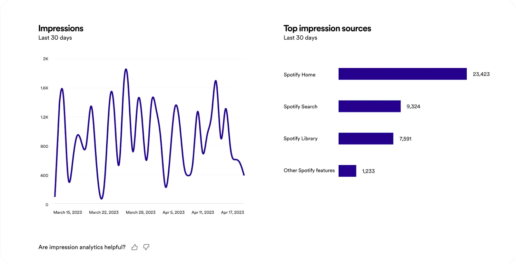
Task: Click 'Last 30 days' under Impressions
Action: pyautogui.click(x=55, y=38)
